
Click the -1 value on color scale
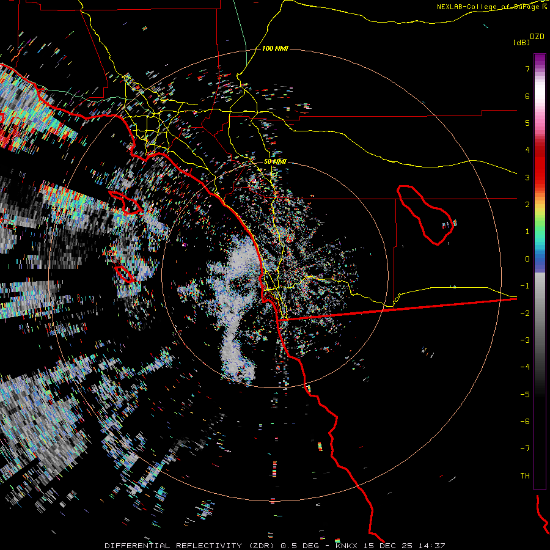(525, 286)
